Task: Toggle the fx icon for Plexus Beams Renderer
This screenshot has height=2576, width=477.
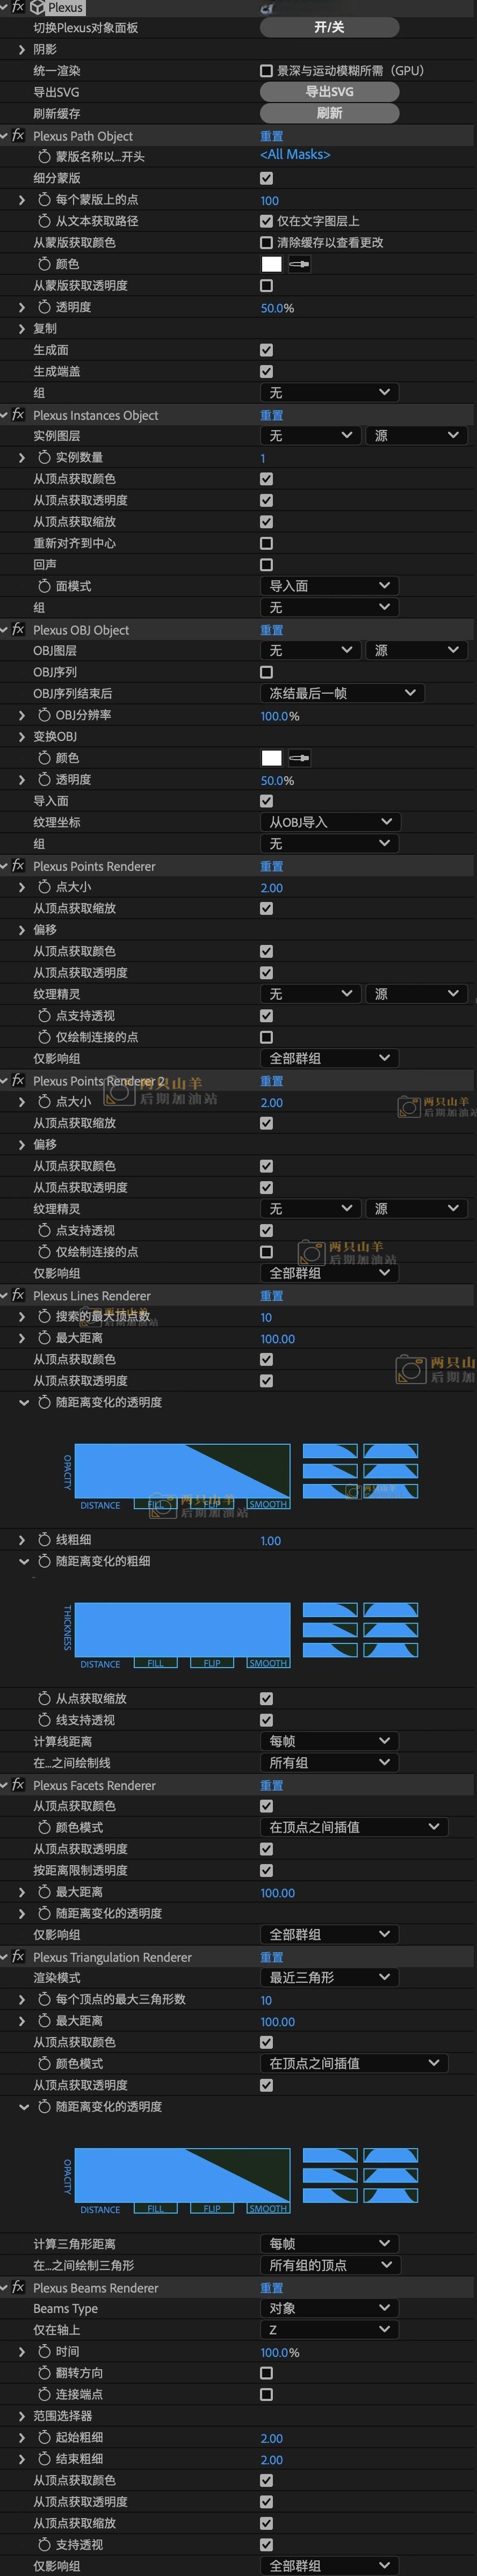Action: point(18,2287)
